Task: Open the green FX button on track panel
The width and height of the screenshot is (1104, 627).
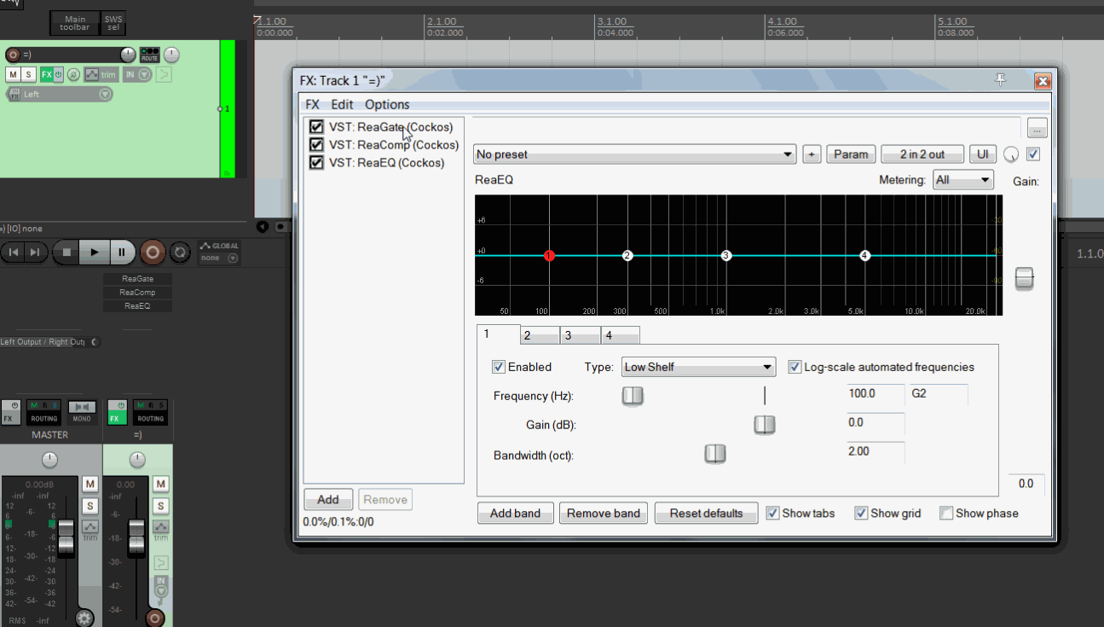Action: [46, 75]
